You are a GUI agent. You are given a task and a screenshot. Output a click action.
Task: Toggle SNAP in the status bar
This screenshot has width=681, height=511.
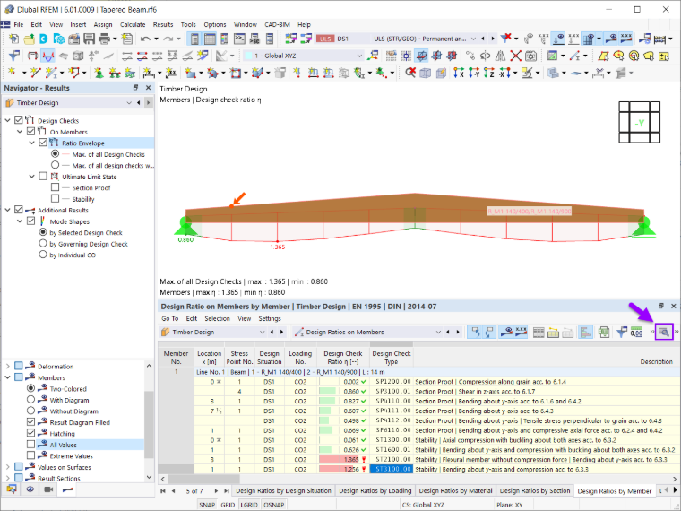coord(207,505)
